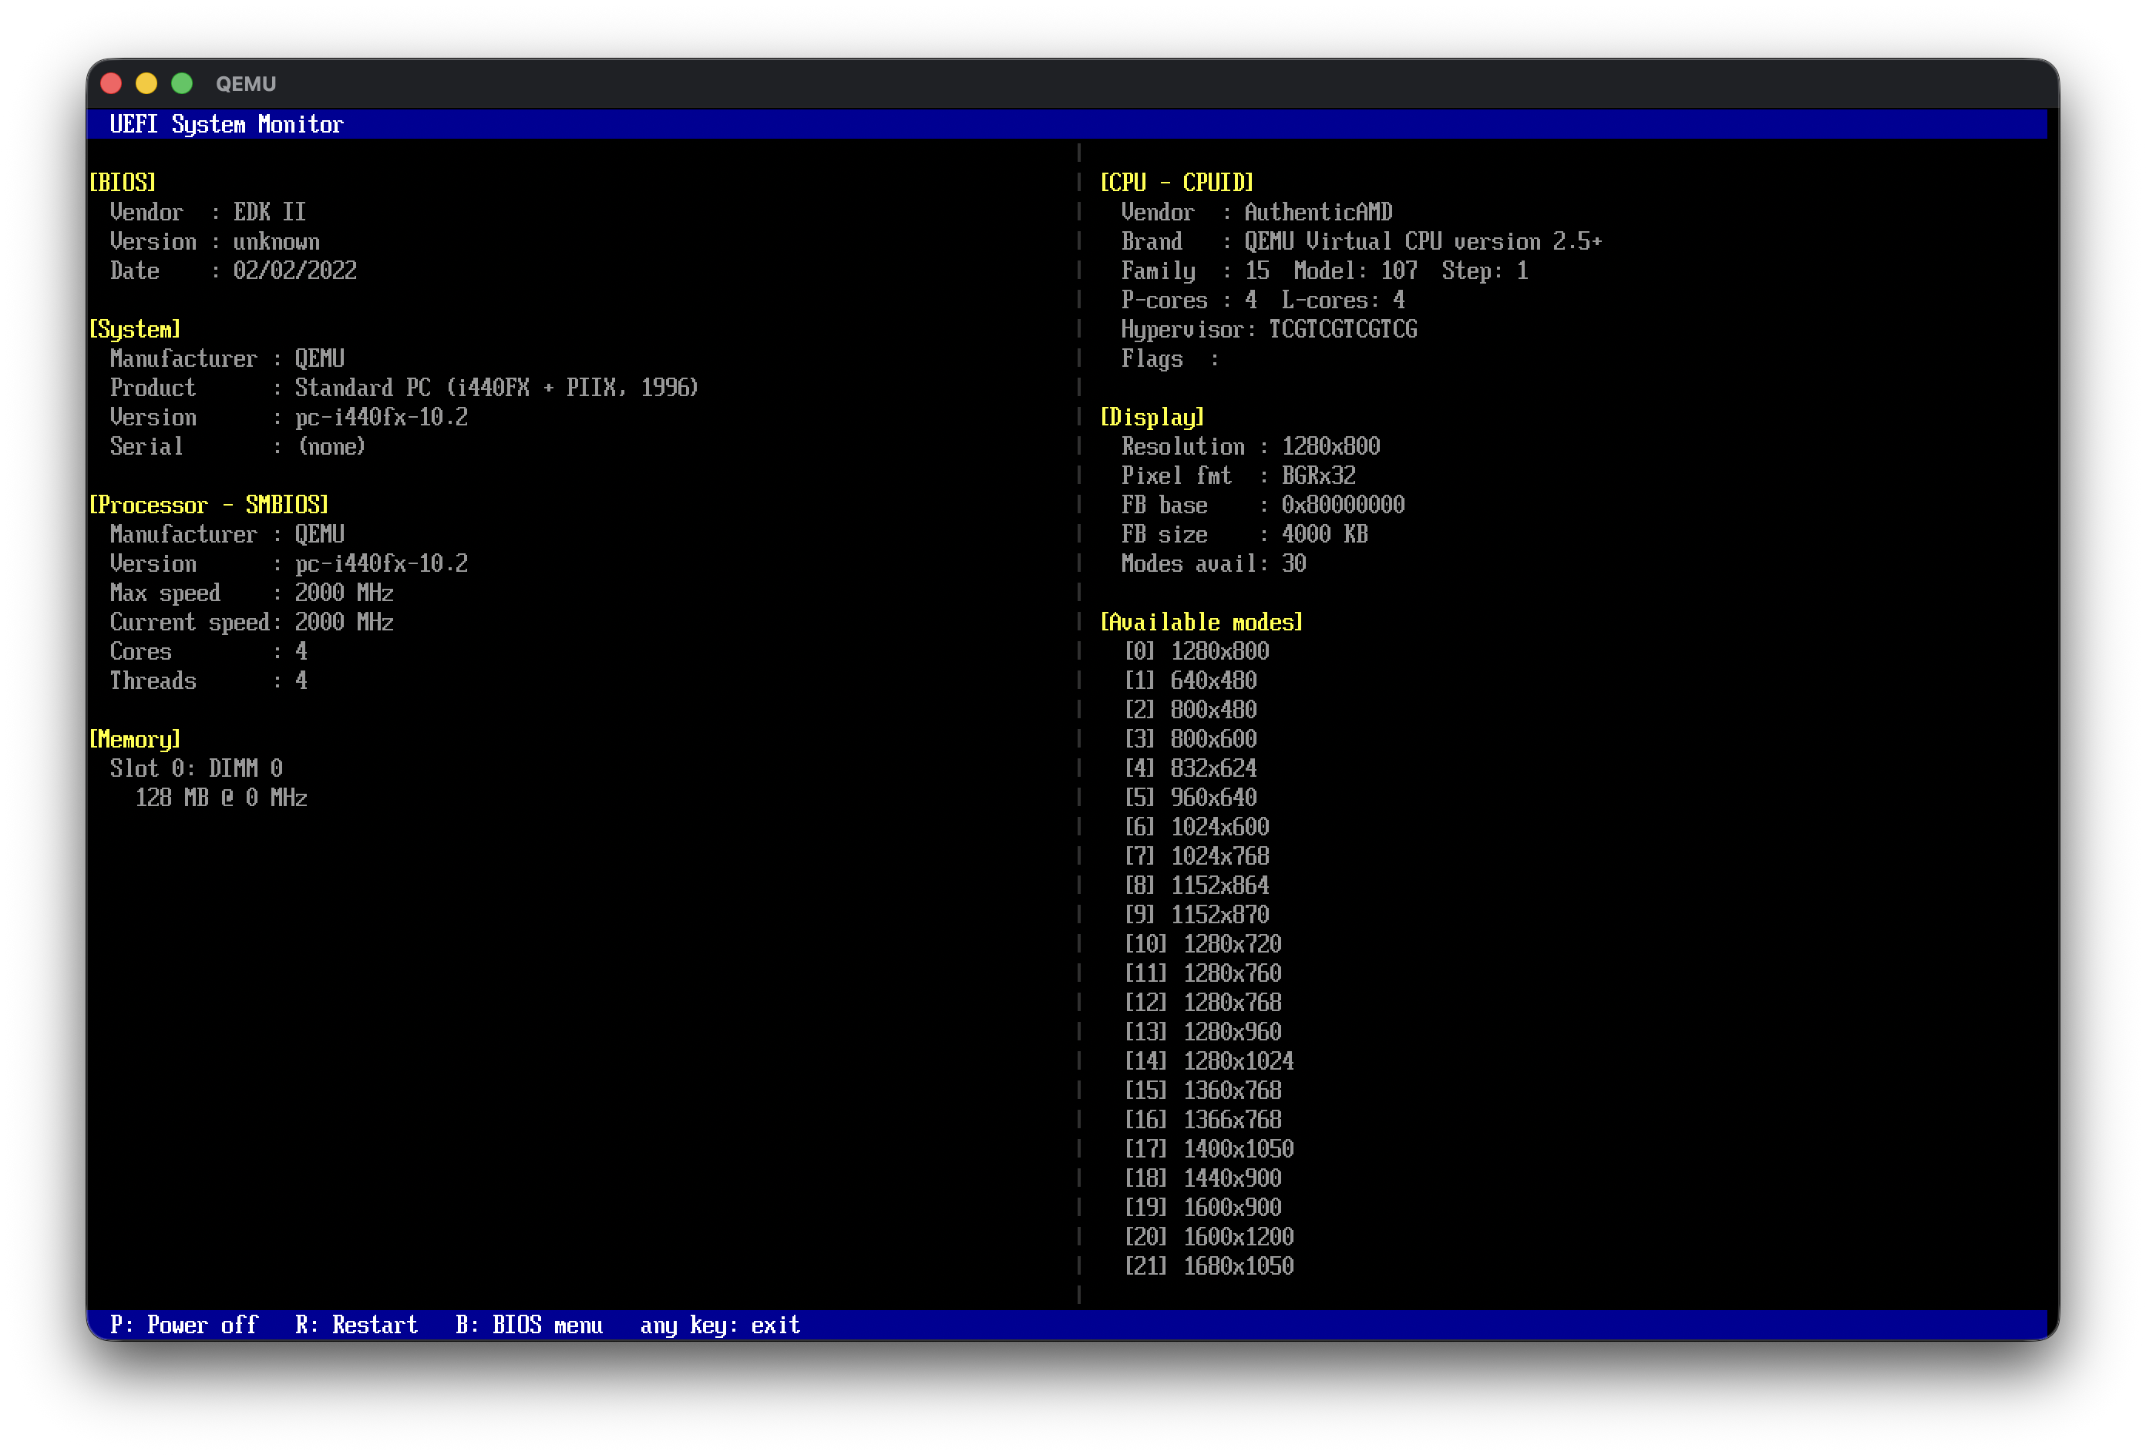
Task: Click the Threads : 4 row
Action: click(x=209, y=680)
